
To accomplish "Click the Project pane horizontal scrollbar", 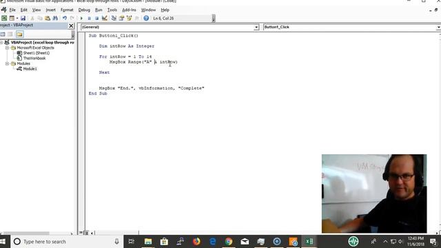I will pyautogui.click(x=25, y=234).
